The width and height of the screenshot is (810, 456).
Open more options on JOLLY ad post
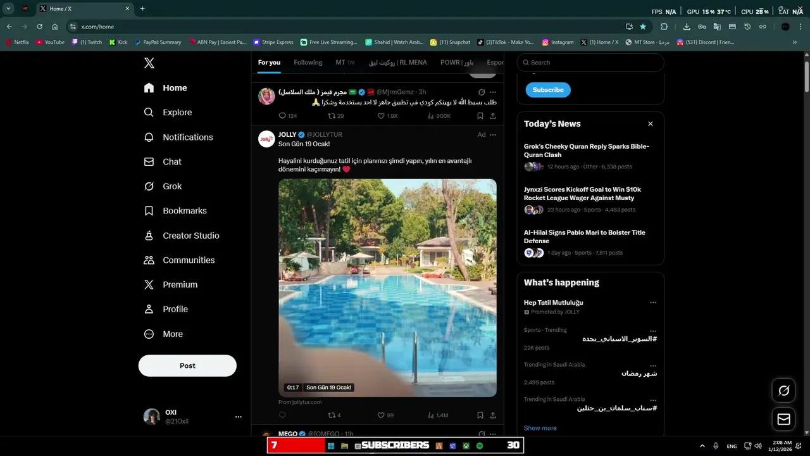pos(493,135)
